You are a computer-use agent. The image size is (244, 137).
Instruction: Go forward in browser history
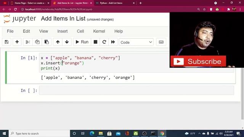[10, 9]
